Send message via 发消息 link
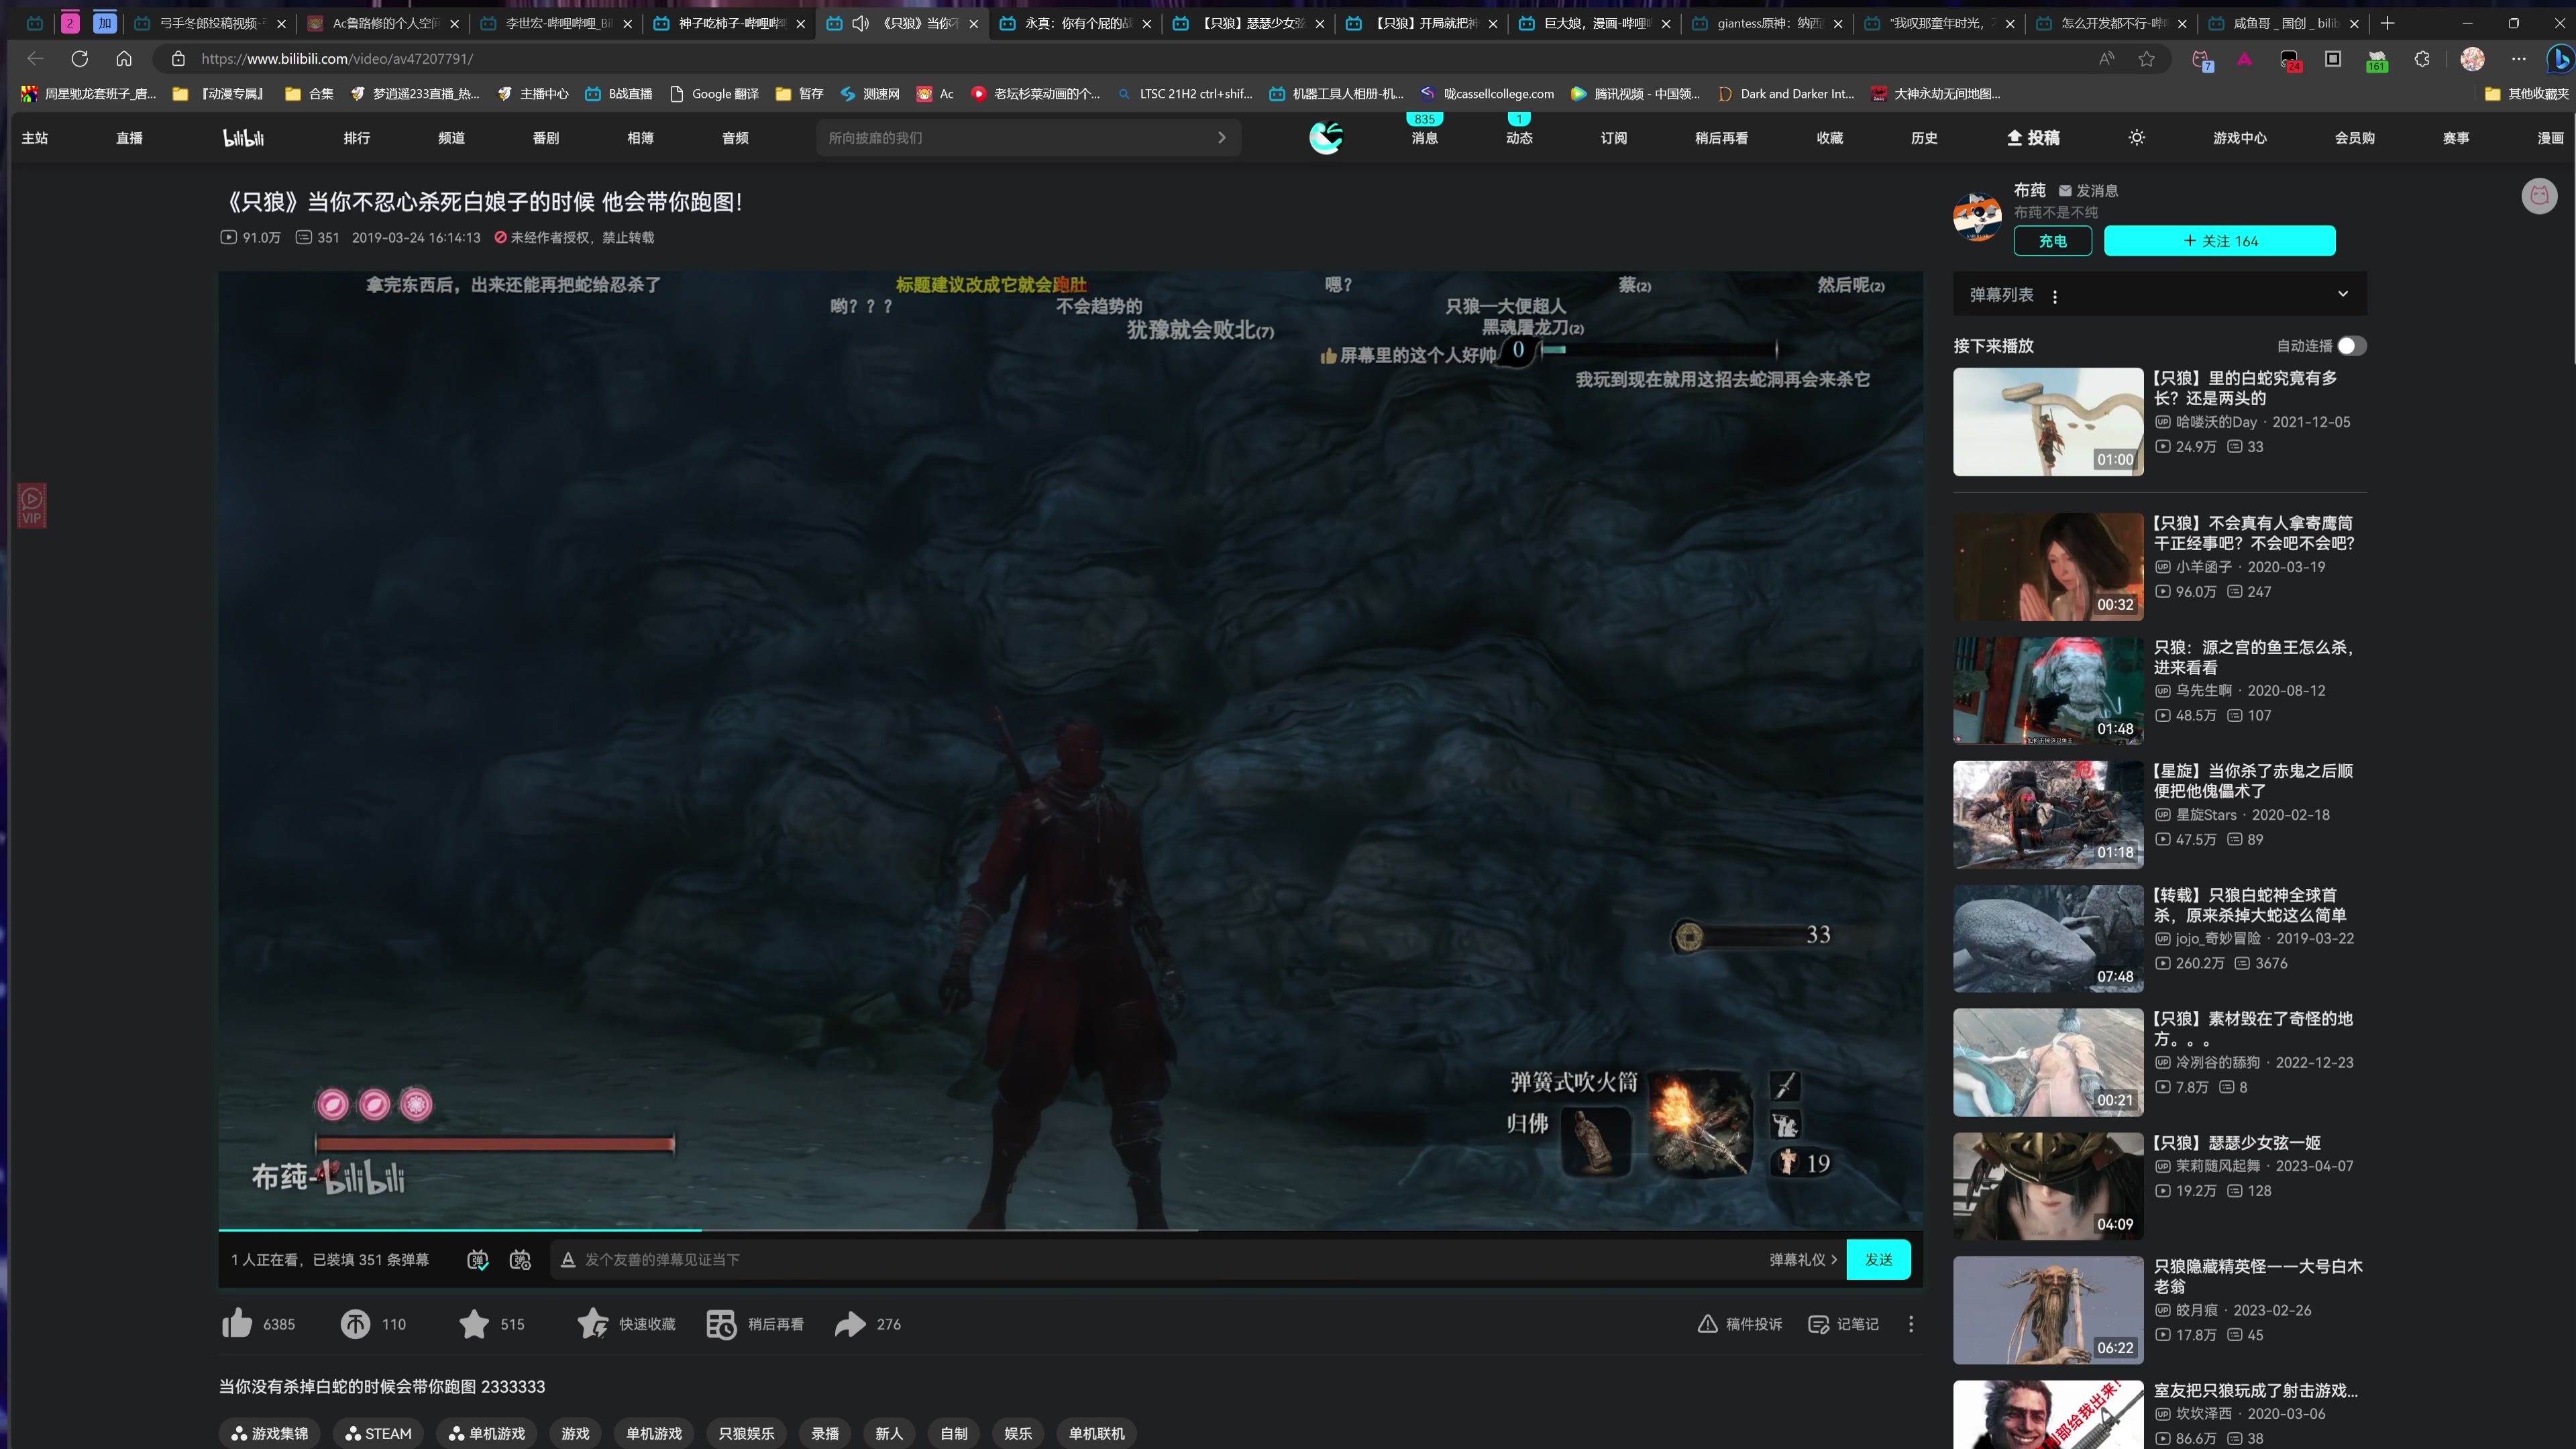Screen dimensions: 2576x1449 tap(2088, 190)
